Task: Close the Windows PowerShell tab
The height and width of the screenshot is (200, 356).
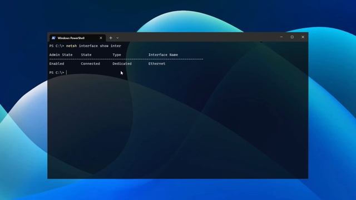Action: [x=101, y=38]
